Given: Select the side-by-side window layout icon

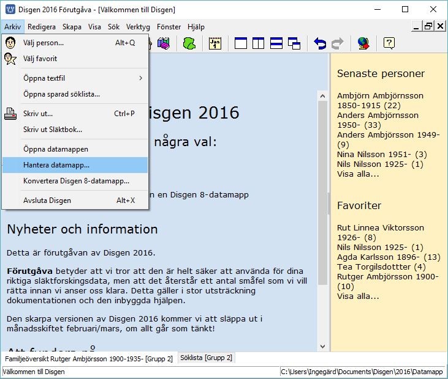Looking at the screenshot, I should click(x=258, y=43).
